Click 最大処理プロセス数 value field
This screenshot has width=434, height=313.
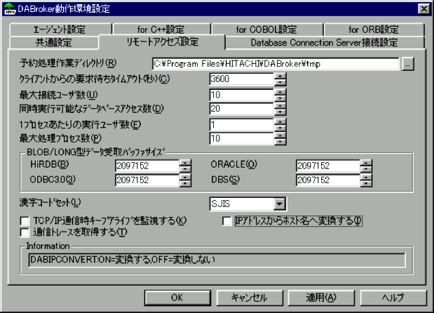point(241,138)
